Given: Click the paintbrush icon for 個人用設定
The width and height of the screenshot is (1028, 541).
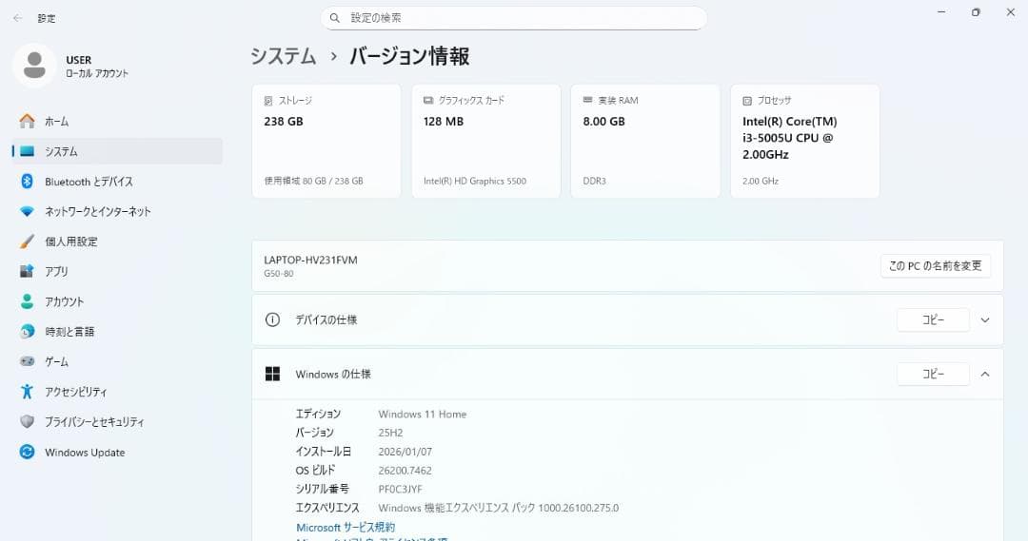Looking at the screenshot, I should pyautogui.click(x=27, y=242).
